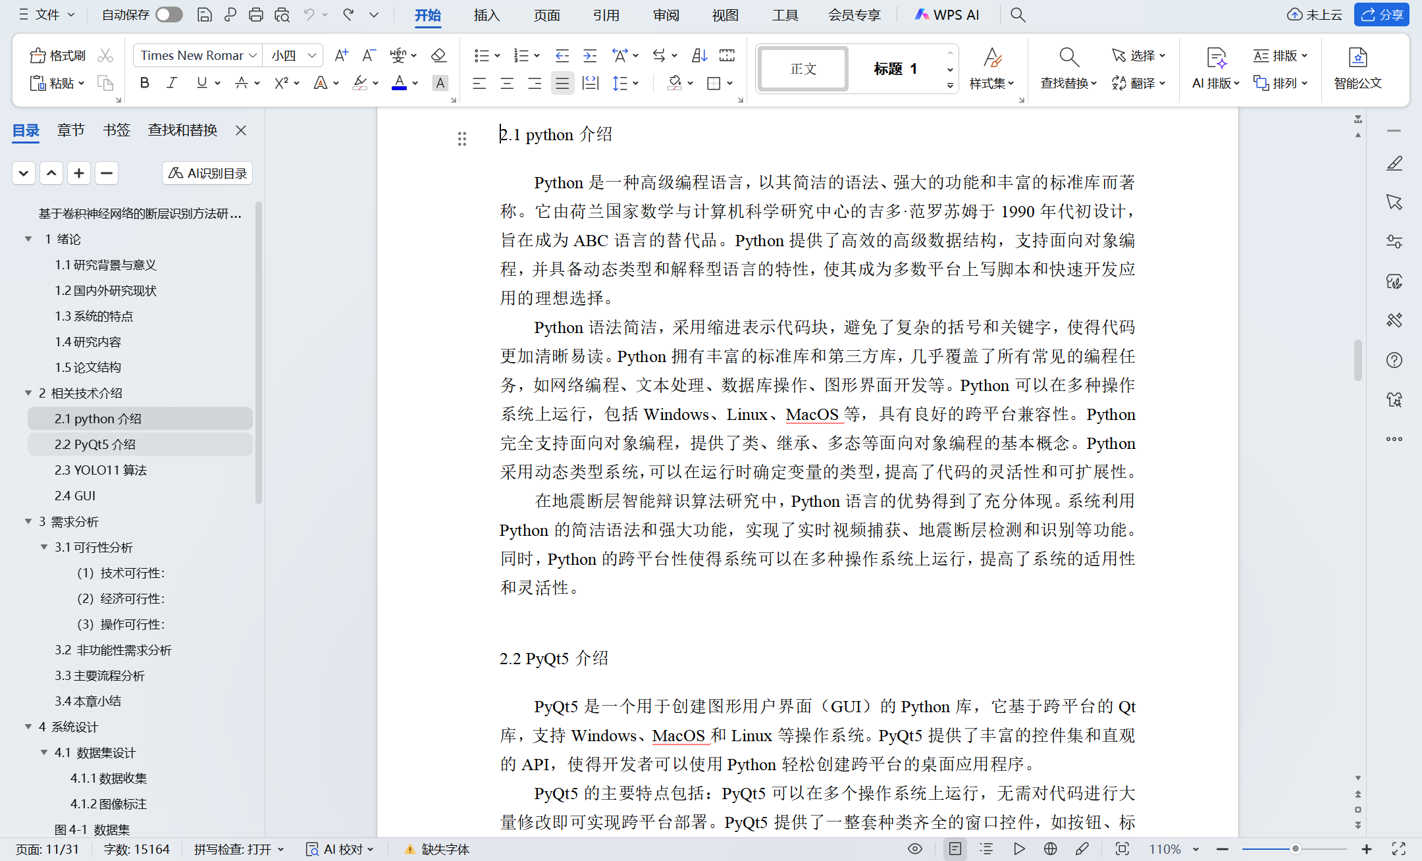The image size is (1422, 861).
Task: Click the 格式刷 format painter
Action: click(x=58, y=55)
